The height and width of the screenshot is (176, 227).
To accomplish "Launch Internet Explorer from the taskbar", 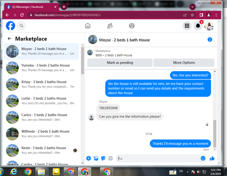I will tap(14, 172).
